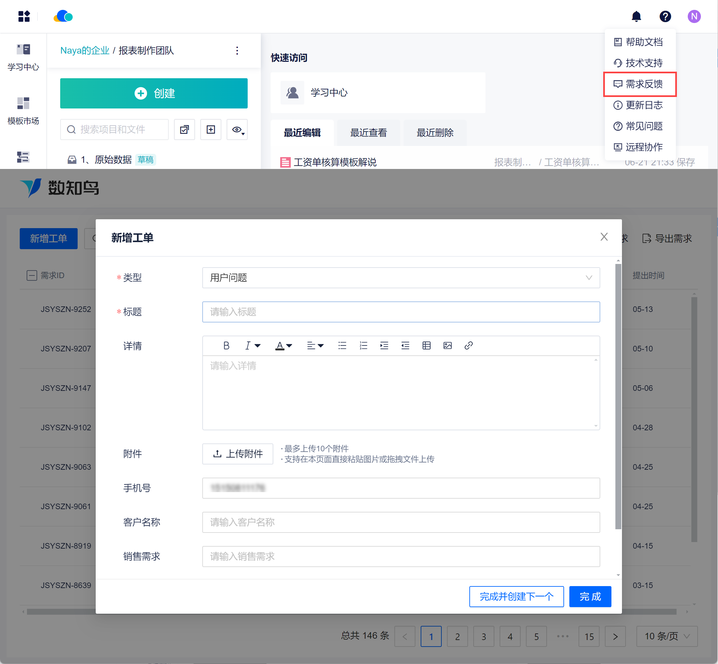Apply bulleted list formatting
The height and width of the screenshot is (664, 718).
click(342, 346)
